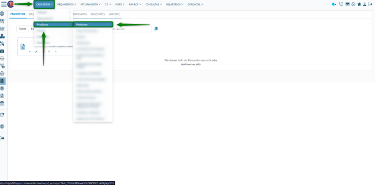Expand the ORÇAMENTOS dropdown menu
Image resolution: width=375 pixels, height=185 pixels.
point(66,4)
